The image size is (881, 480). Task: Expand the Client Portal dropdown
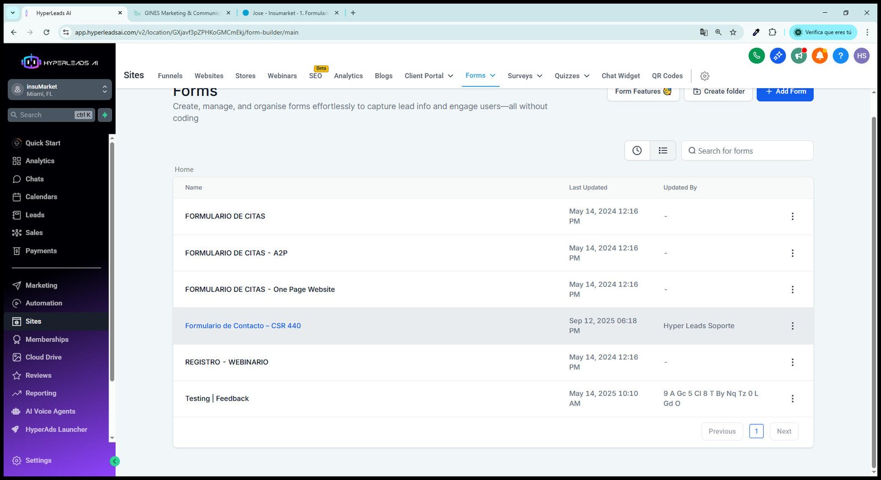click(x=429, y=76)
